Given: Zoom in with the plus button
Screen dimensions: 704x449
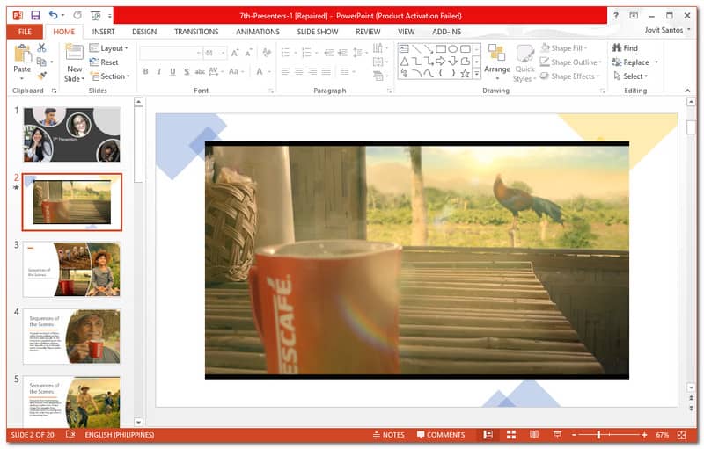Looking at the screenshot, I should click(644, 435).
